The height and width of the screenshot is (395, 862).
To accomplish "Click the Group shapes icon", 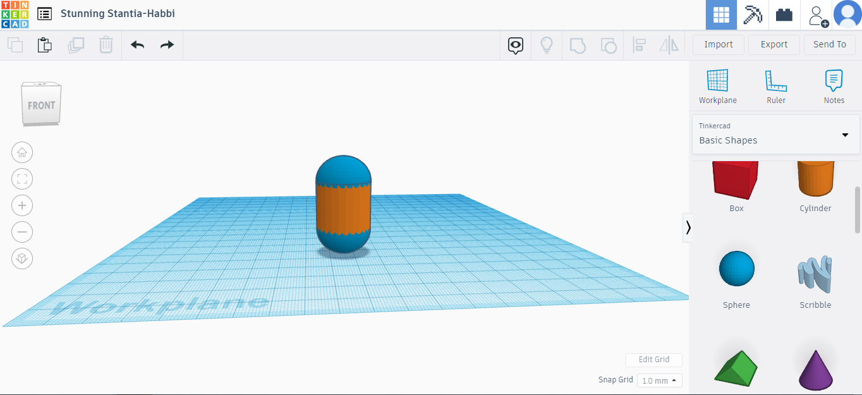I will tap(578, 45).
